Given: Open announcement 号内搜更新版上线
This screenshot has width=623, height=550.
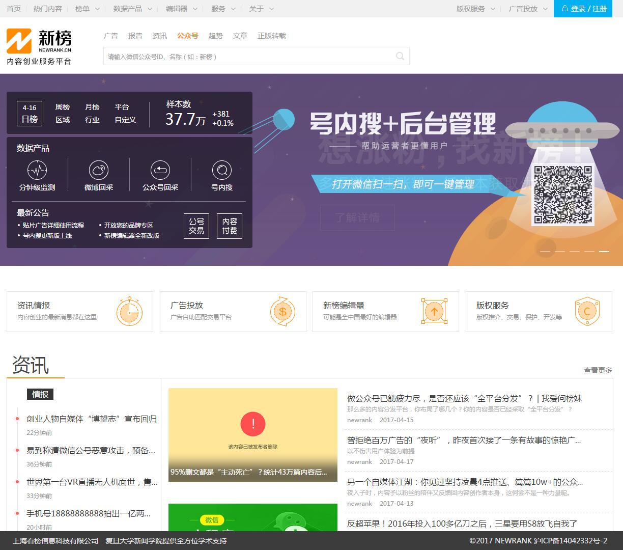Looking at the screenshot, I should pos(47,235).
